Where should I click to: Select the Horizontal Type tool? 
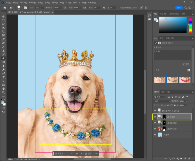(3, 77)
